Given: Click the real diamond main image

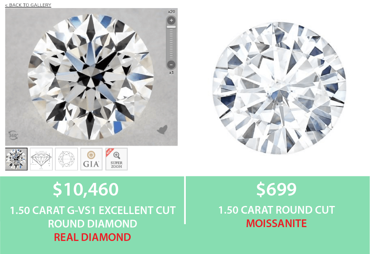Looking at the screenshot, I should click(91, 76).
